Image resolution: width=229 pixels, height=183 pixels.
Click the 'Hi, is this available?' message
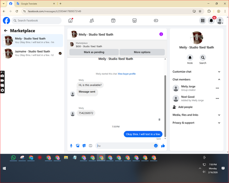[90, 85]
